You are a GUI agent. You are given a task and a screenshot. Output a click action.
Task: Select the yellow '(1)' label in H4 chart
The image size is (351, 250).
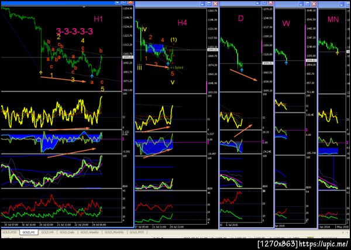(x=174, y=40)
